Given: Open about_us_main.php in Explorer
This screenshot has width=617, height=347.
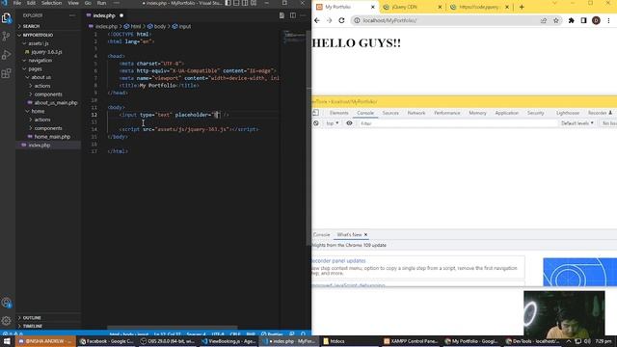Looking at the screenshot, I should point(56,103).
